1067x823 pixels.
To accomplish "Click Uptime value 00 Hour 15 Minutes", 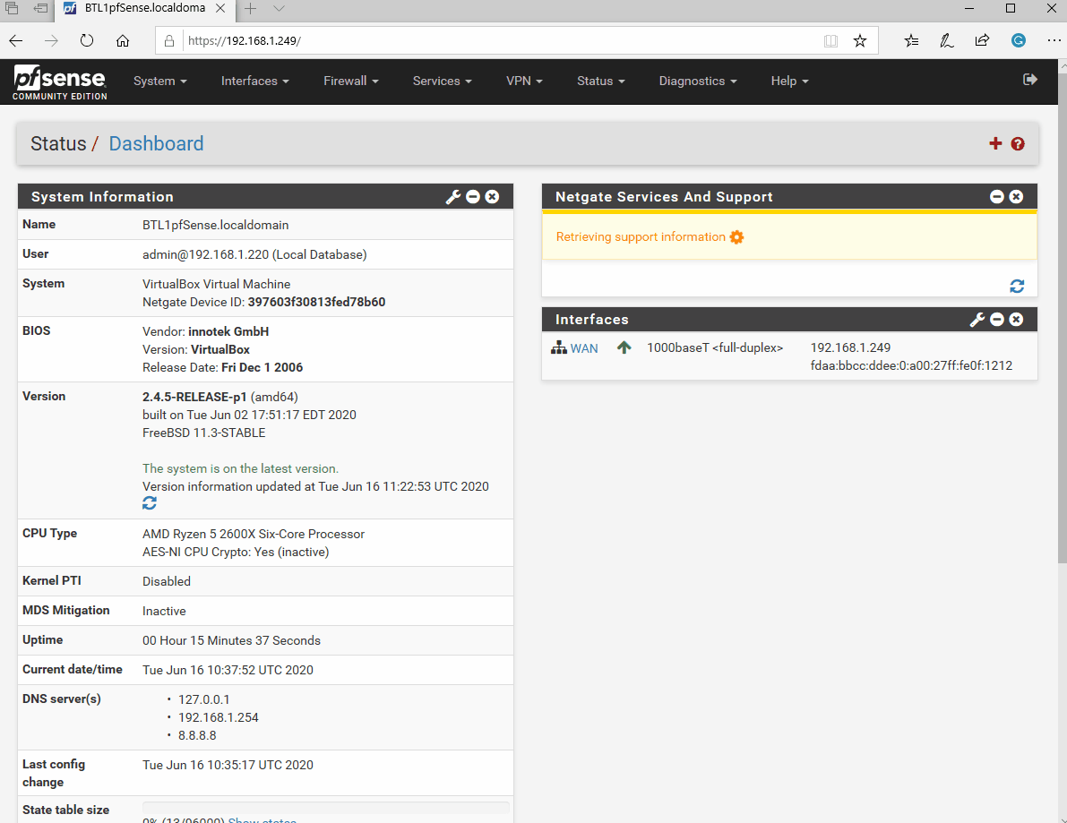I will click(x=231, y=640).
